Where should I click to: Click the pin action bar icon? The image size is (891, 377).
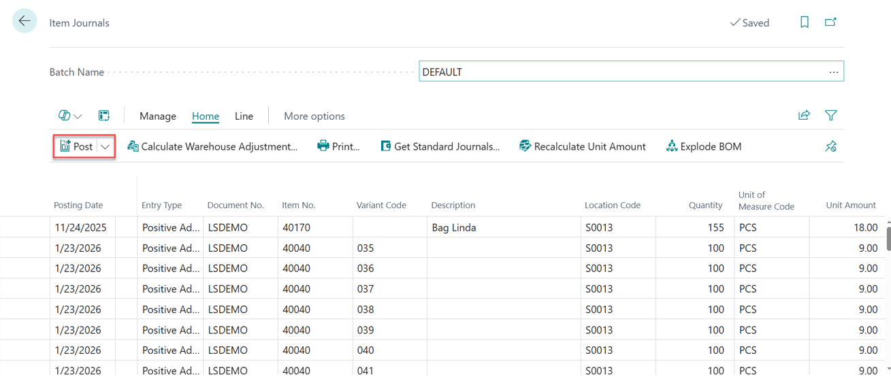click(830, 146)
